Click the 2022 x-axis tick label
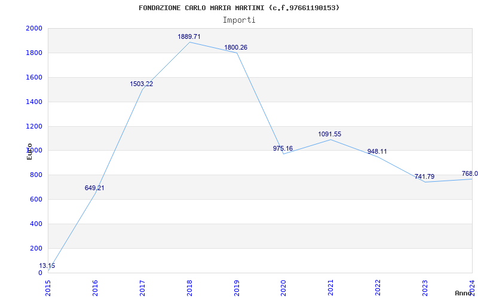Screen dimensions: 478x299 tap(378, 288)
